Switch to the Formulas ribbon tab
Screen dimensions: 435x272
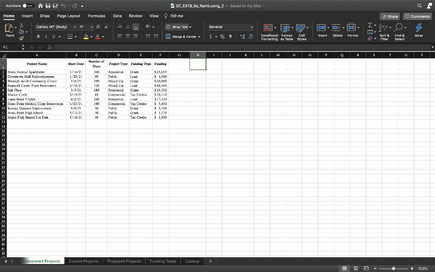96,16
